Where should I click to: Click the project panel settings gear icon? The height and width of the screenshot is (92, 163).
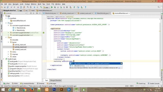[37, 13]
